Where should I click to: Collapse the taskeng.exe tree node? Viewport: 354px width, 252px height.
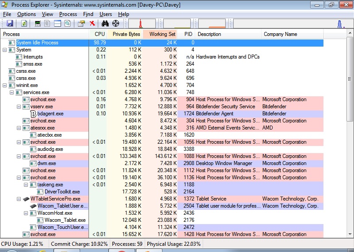(26, 185)
